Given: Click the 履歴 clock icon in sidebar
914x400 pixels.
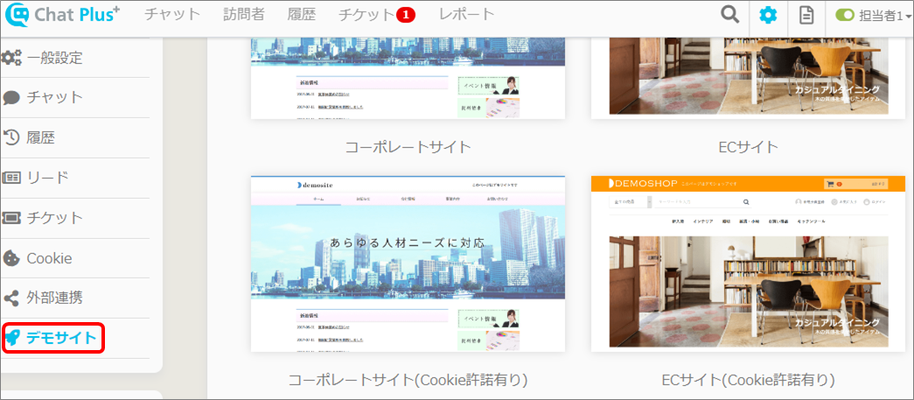Looking at the screenshot, I should point(11,137).
